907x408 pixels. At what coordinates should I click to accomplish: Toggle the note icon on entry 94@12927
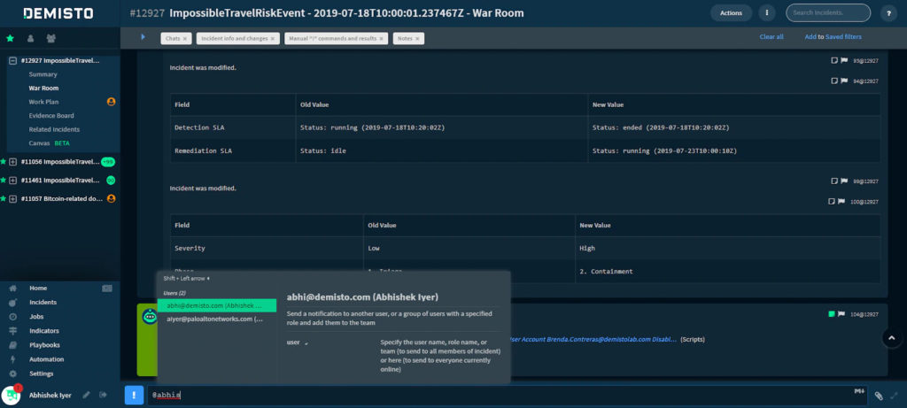pyautogui.click(x=834, y=81)
